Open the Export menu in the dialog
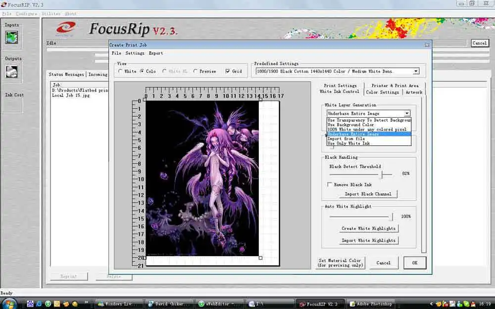The width and height of the screenshot is (495, 309). [x=155, y=53]
